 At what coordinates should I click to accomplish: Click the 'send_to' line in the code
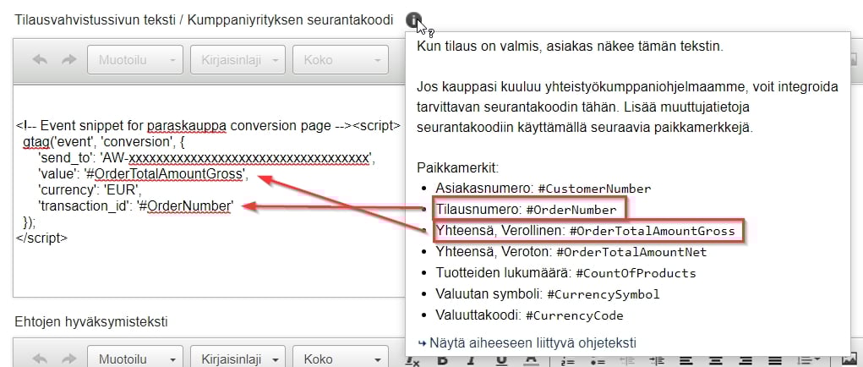(x=206, y=158)
